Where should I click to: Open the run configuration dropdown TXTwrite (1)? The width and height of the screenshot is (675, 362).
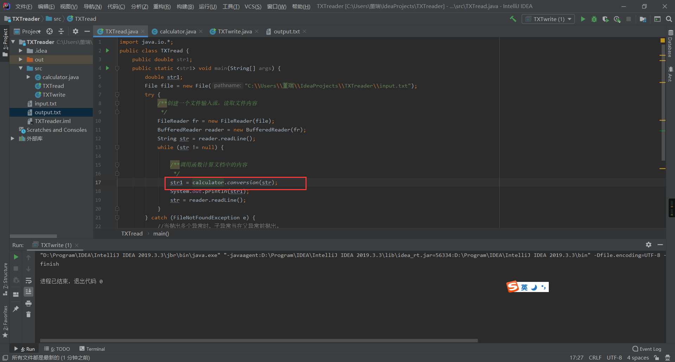pos(548,19)
